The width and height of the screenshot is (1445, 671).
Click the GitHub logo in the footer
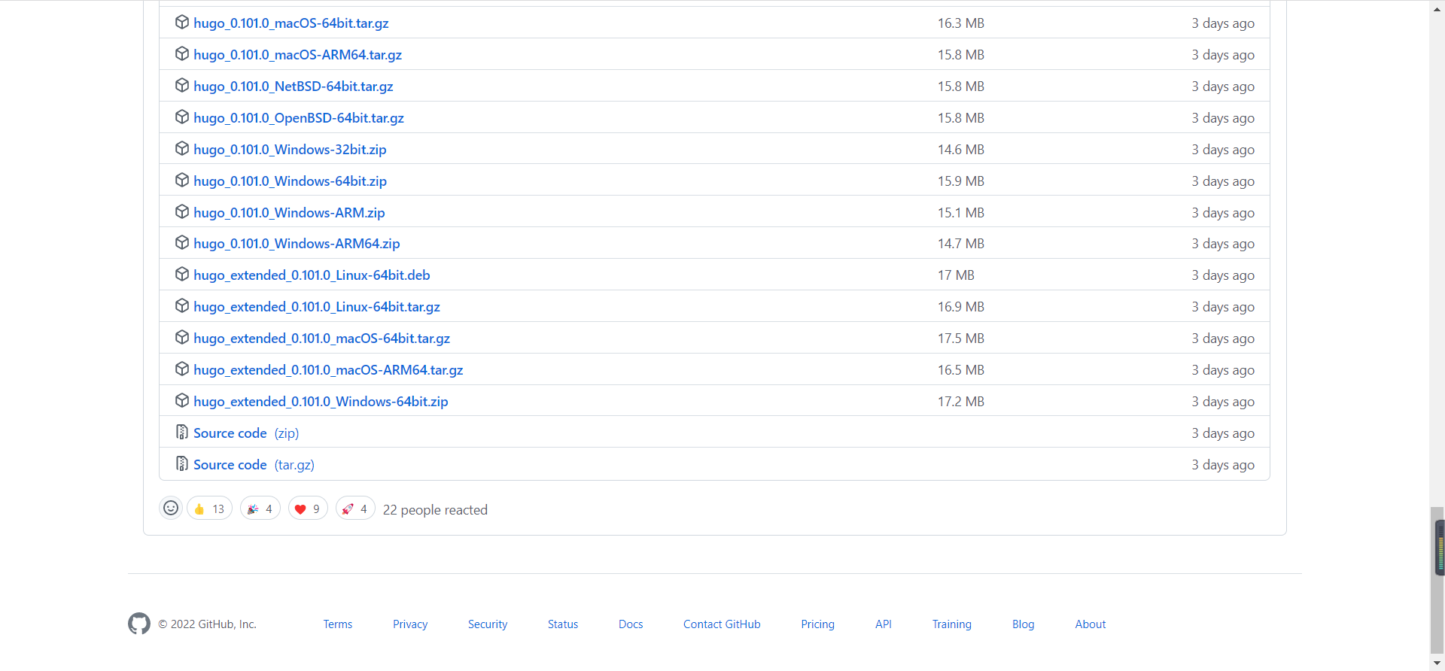coord(139,624)
